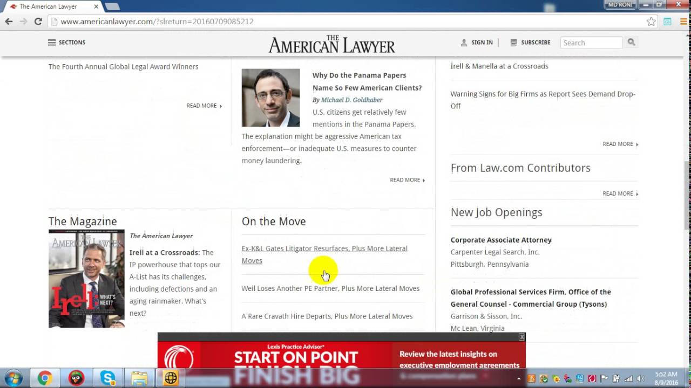Open Warning Signs for Big Firms article

tap(543, 100)
